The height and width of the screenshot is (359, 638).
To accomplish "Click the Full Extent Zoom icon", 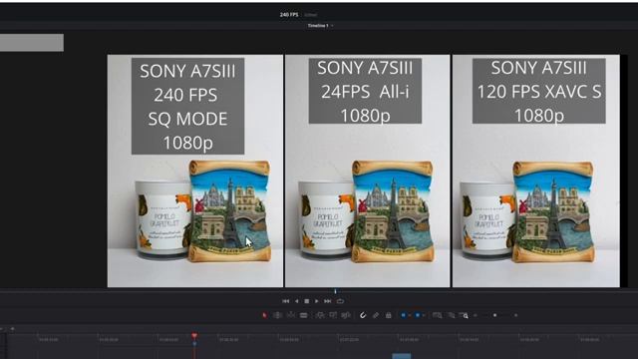I will [x=437, y=315].
